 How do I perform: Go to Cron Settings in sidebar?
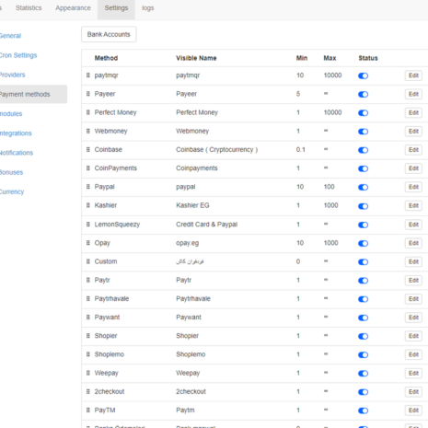point(18,55)
